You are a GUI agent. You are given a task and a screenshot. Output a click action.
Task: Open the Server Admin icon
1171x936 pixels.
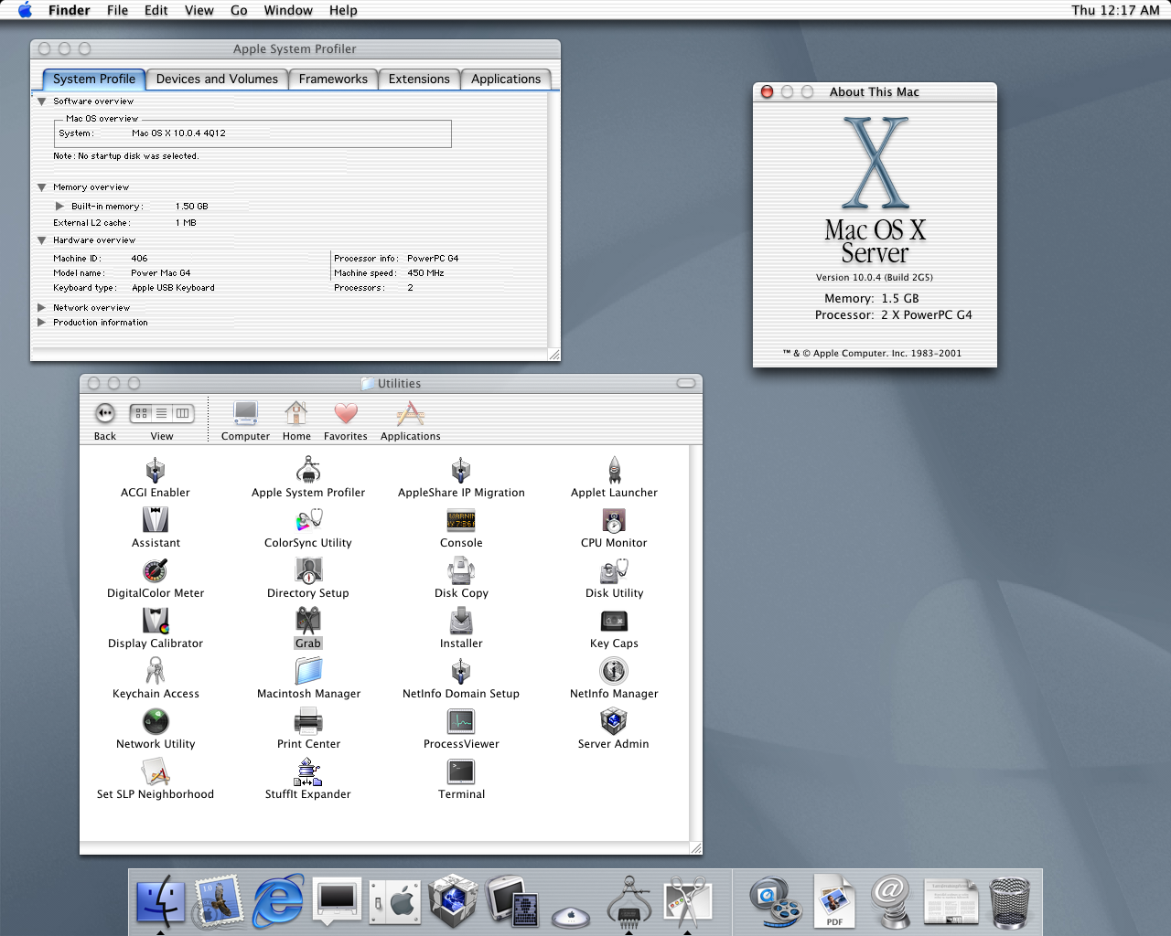[613, 723]
